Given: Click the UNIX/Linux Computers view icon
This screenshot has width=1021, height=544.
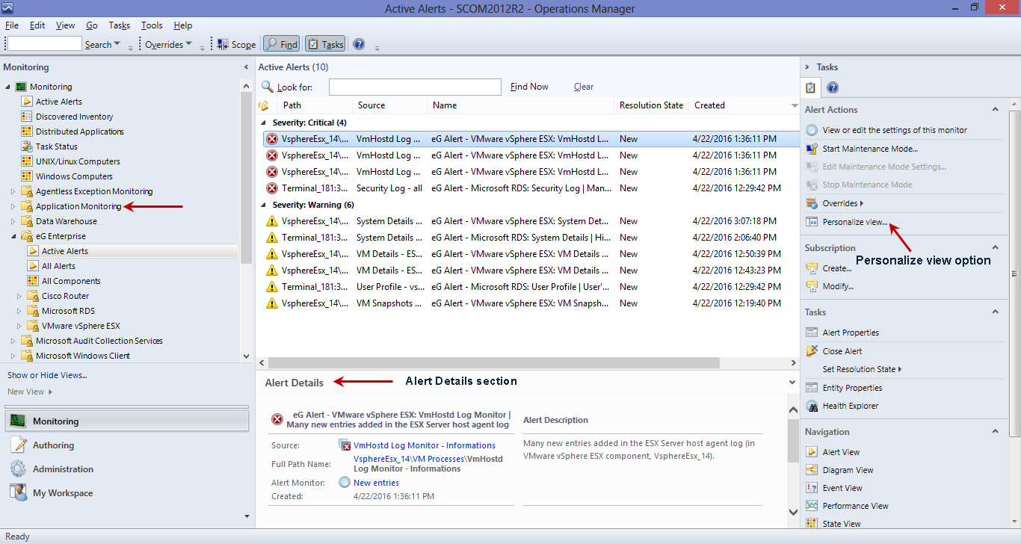Looking at the screenshot, I should coord(27,161).
